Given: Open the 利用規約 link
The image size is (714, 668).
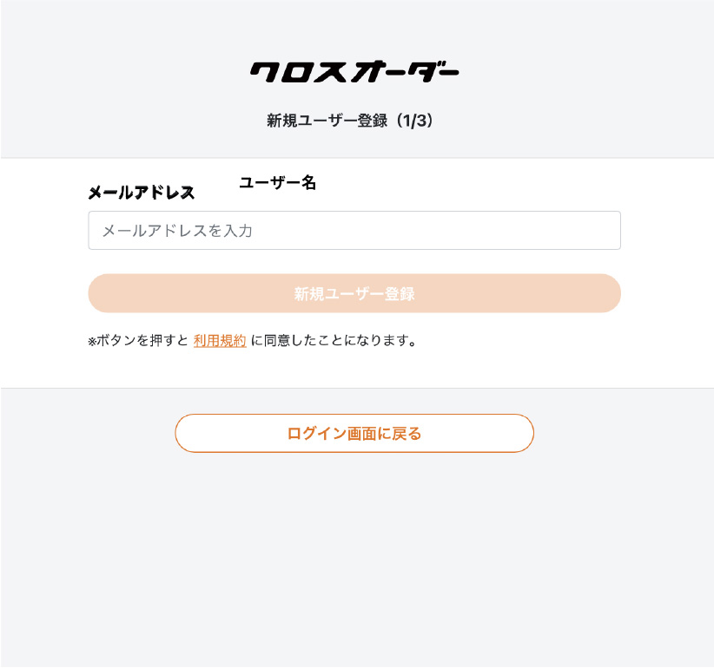Looking at the screenshot, I should (x=220, y=341).
